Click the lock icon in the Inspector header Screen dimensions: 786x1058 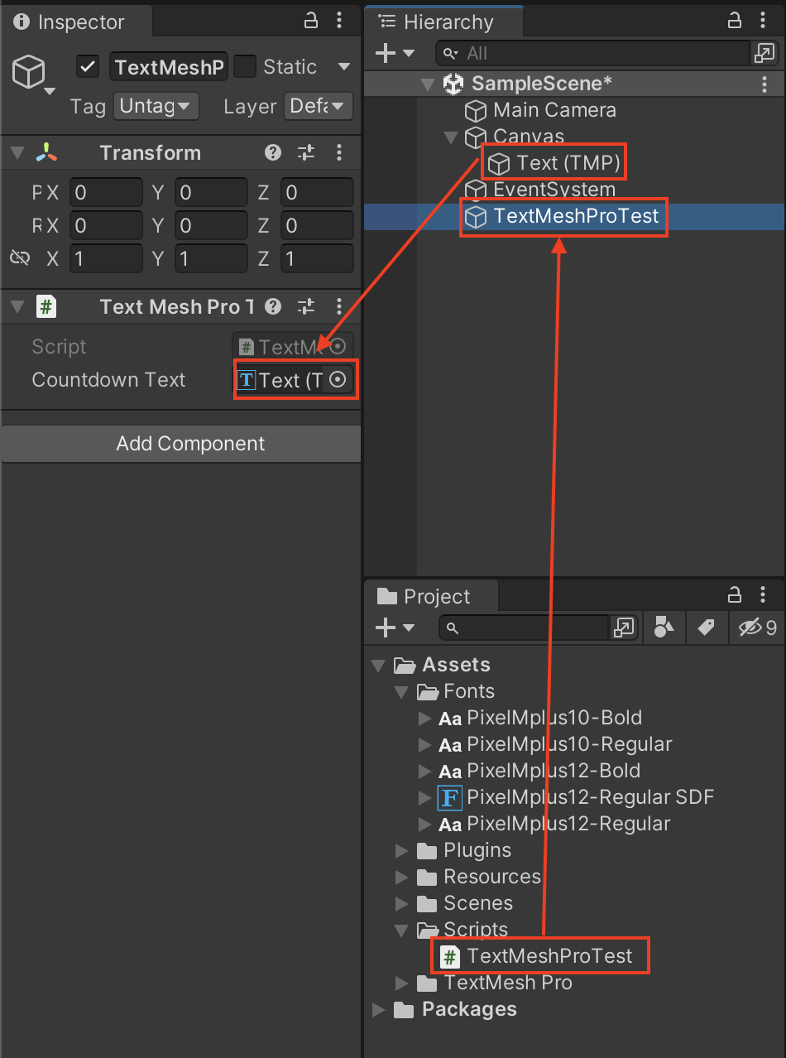[310, 21]
